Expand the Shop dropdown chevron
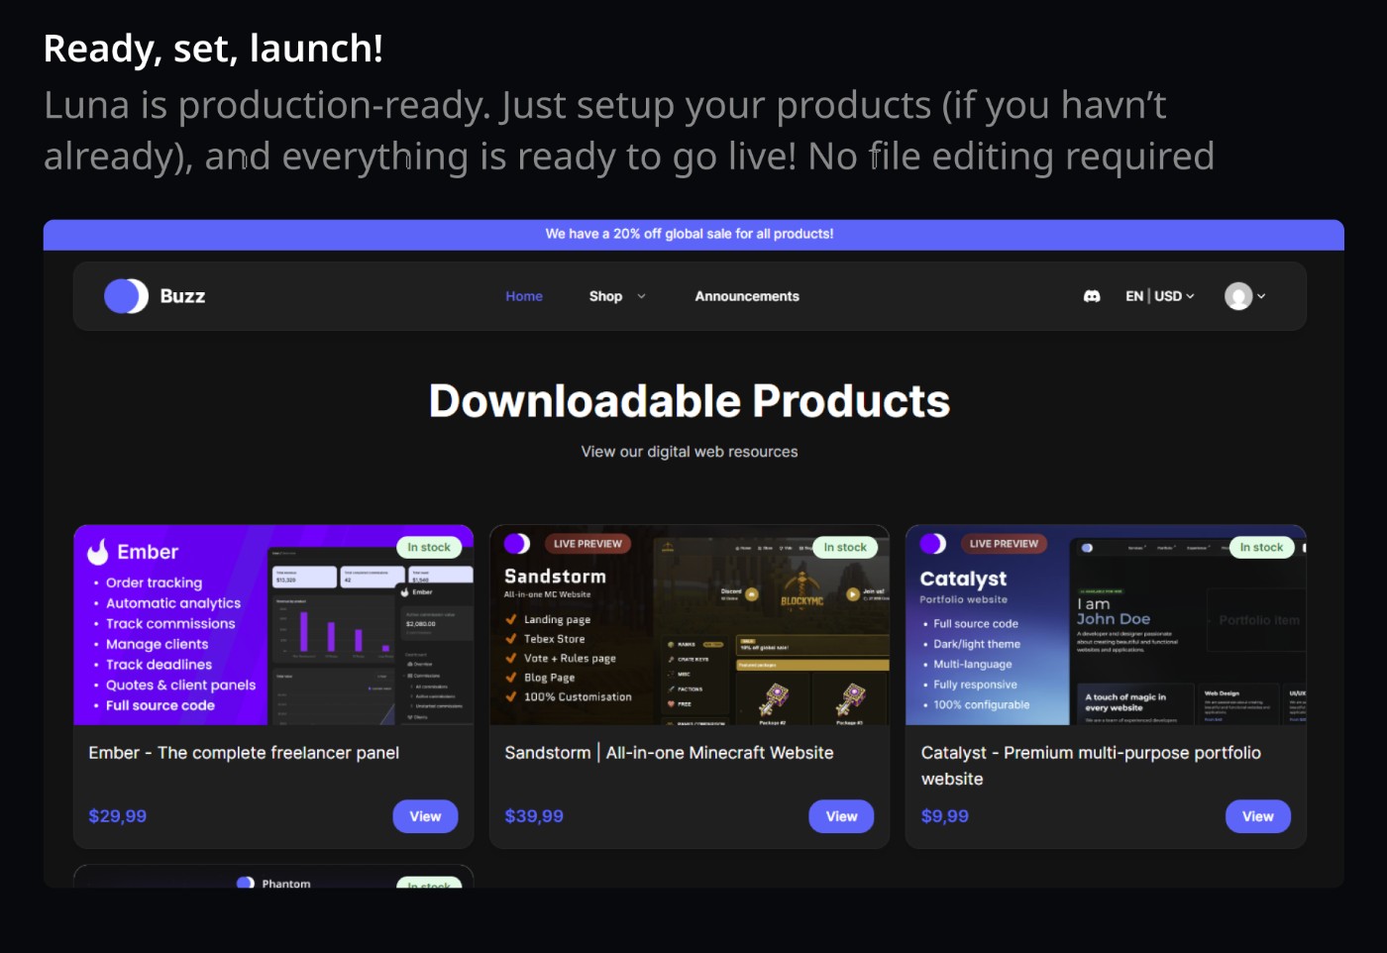1387x953 pixels. click(641, 296)
